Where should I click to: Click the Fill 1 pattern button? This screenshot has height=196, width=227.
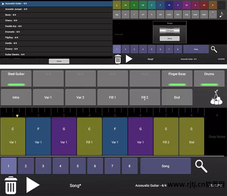pos(112,97)
